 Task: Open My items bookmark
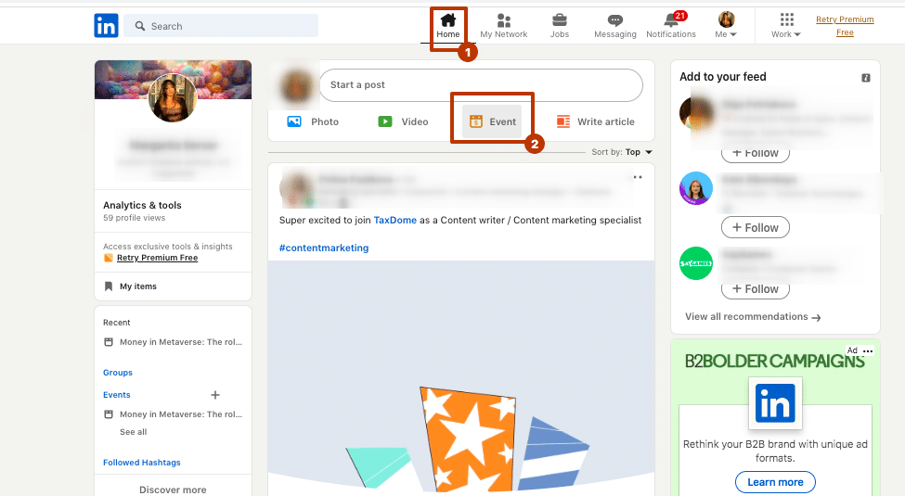point(131,286)
